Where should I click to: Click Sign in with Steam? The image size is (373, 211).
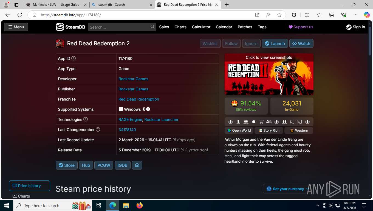click(355, 27)
